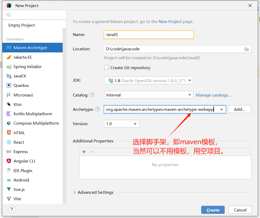Choose Kotlin Multiplatform generator
260x218 pixels.
(x=33, y=114)
